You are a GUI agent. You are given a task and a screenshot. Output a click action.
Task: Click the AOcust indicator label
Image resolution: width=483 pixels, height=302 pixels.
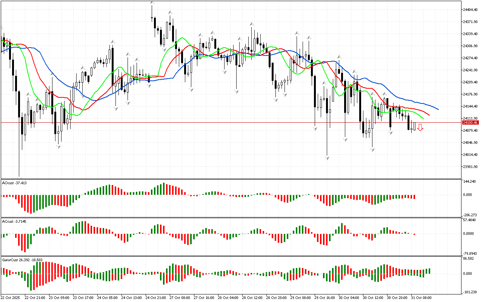(14, 183)
